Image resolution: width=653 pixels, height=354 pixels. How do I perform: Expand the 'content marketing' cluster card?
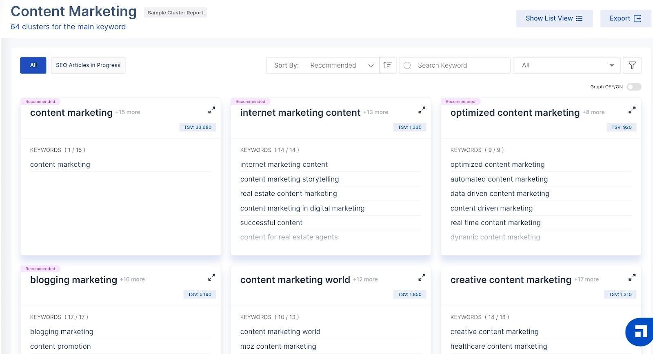(211, 110)
